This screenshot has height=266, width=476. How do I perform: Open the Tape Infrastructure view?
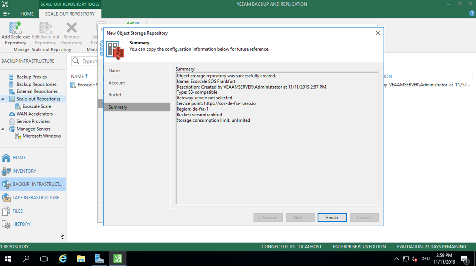click(x=35, y=197)
